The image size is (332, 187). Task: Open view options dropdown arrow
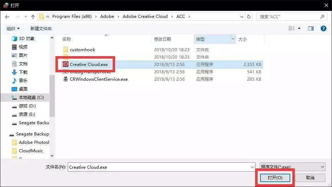pyautogui.click(x=299, y=28)
